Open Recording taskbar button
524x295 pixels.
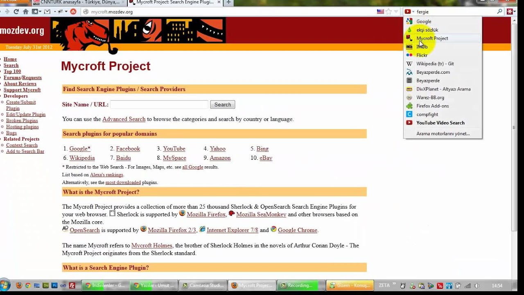point(301,286)
